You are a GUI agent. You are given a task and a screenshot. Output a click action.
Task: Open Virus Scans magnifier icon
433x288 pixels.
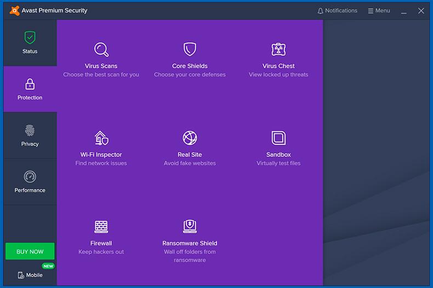pos(101,50)
